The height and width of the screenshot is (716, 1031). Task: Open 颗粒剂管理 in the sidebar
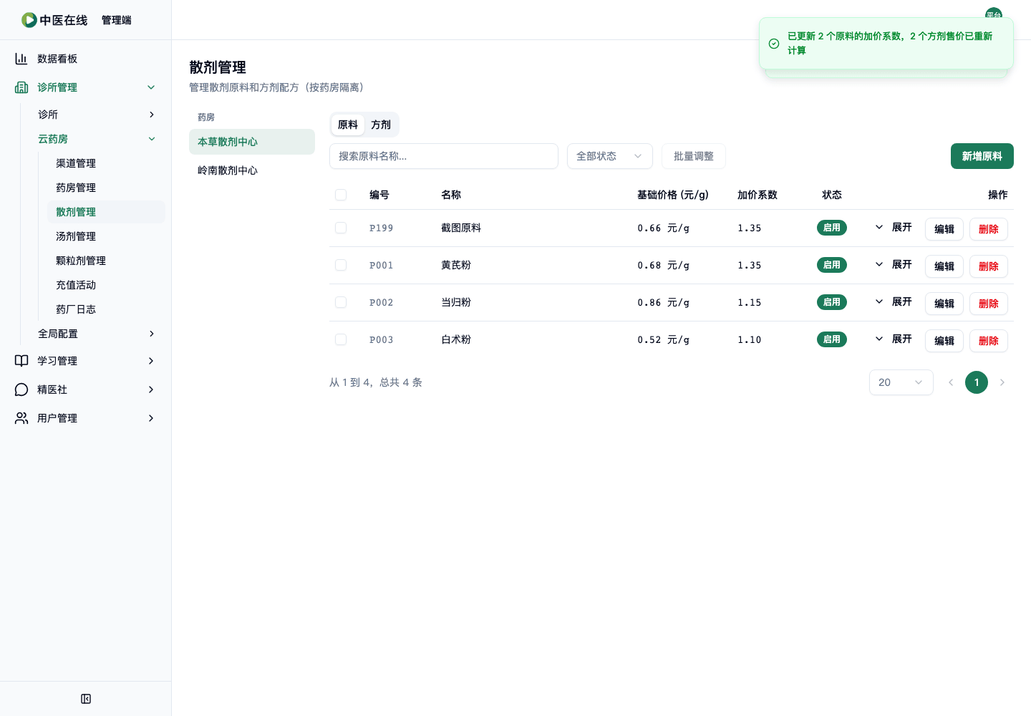106,261
